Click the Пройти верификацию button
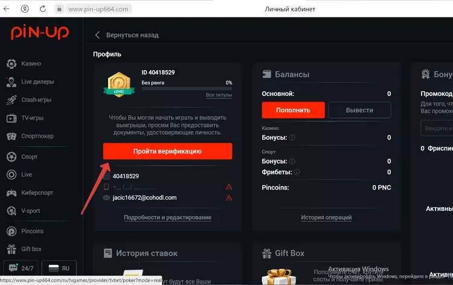Image resolution: width=453 pixels, height=285 pixels. [167, 152]
